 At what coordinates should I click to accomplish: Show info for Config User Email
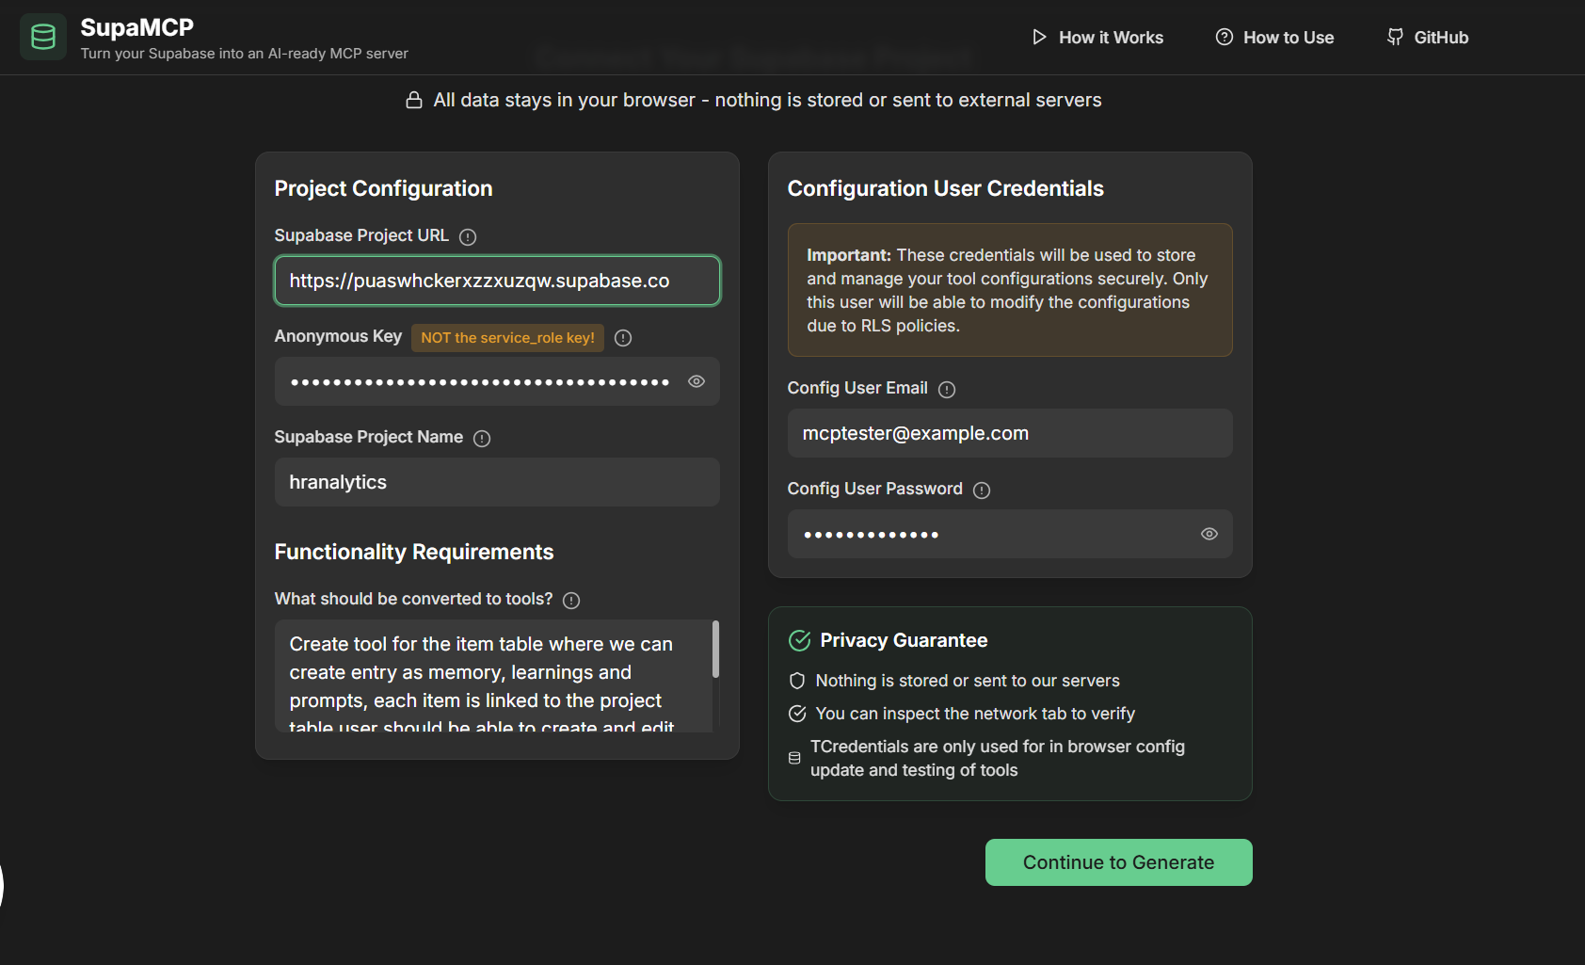[x=947, y=390]
